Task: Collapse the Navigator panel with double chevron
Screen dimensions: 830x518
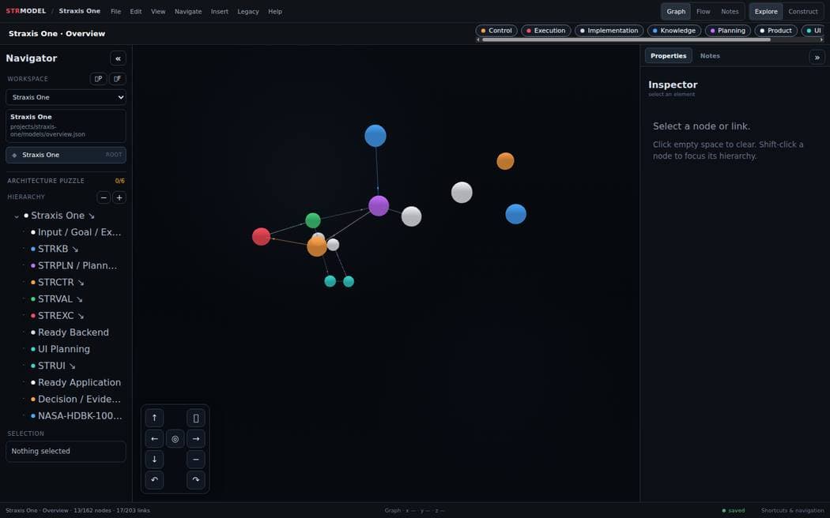Action: [118, 58]
